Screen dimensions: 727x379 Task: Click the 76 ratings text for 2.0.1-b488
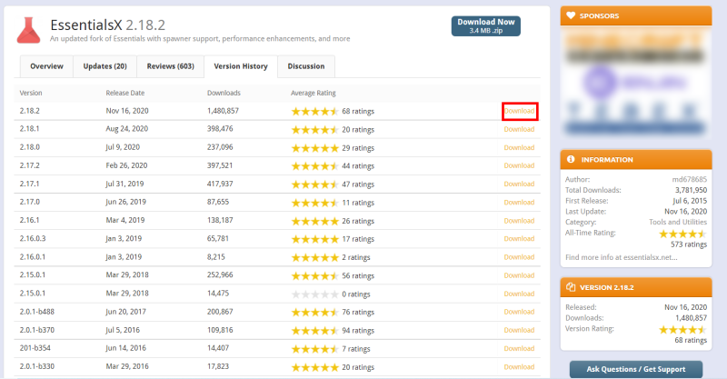(x=358, y=313)
